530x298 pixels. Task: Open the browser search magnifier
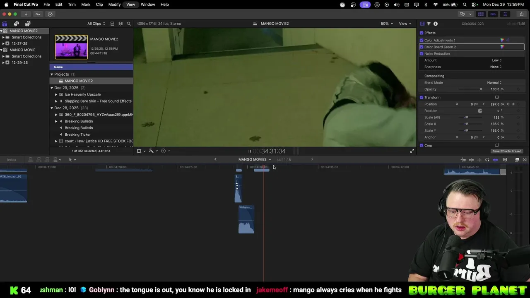click(129, 24)
